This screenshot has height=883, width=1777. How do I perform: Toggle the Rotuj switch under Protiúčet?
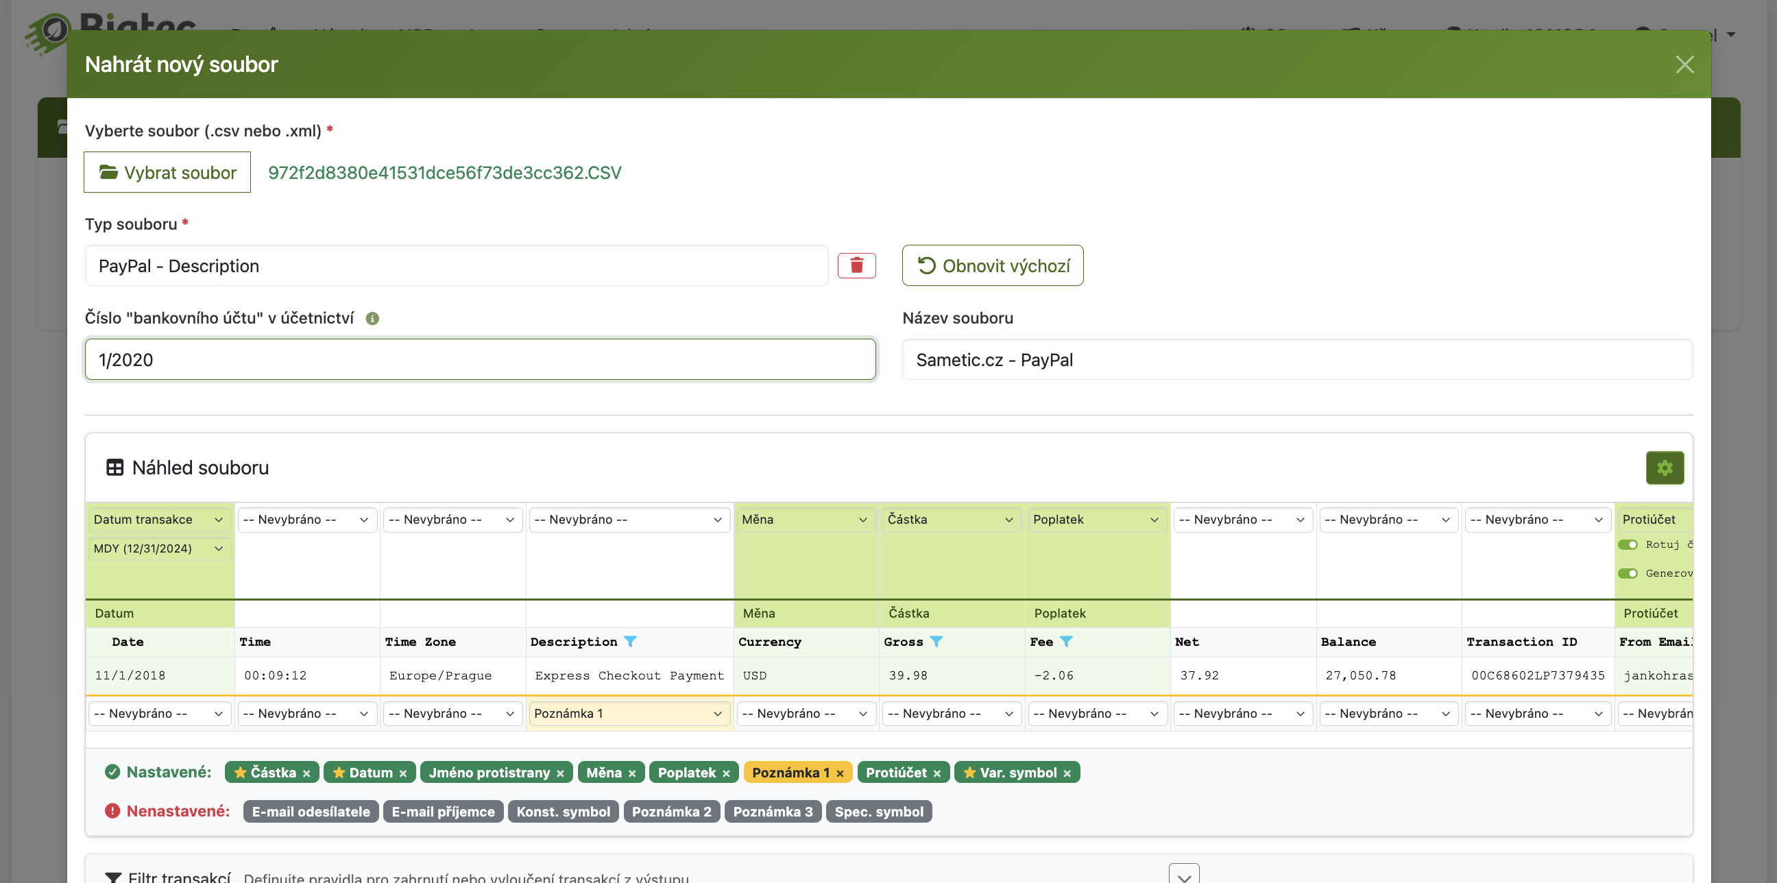[1628, 544]
